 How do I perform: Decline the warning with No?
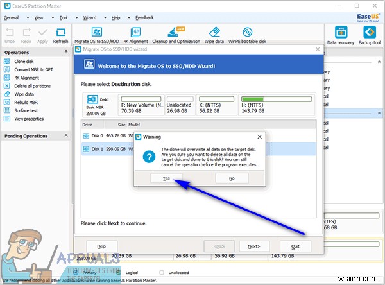(x=232, y=178)
